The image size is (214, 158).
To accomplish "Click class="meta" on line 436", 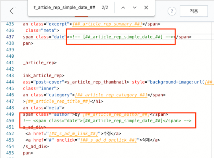I will (42, 31).
